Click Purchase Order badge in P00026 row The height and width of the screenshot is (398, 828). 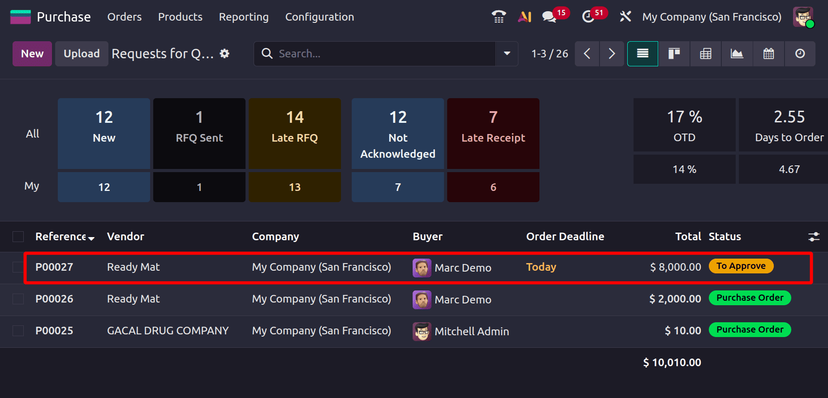click(x=750, y=298)
